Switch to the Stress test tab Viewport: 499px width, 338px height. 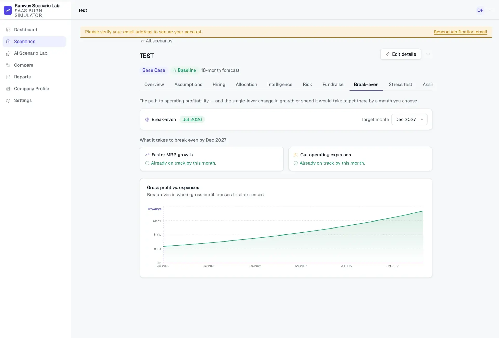click(x=400, y=85)
